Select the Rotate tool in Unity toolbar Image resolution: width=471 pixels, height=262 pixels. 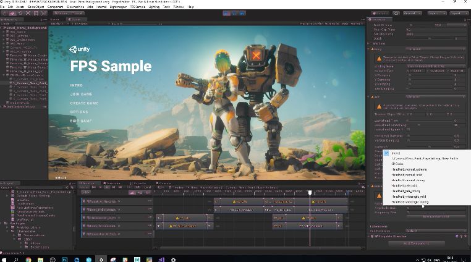[20, 13]
